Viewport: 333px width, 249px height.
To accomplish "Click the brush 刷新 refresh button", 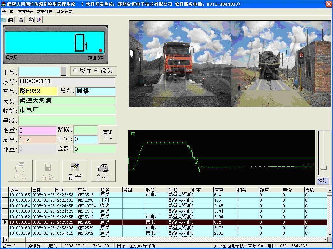I will [x=75, y=171].
